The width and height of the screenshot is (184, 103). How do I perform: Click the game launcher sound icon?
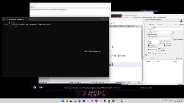click(41, 87)
